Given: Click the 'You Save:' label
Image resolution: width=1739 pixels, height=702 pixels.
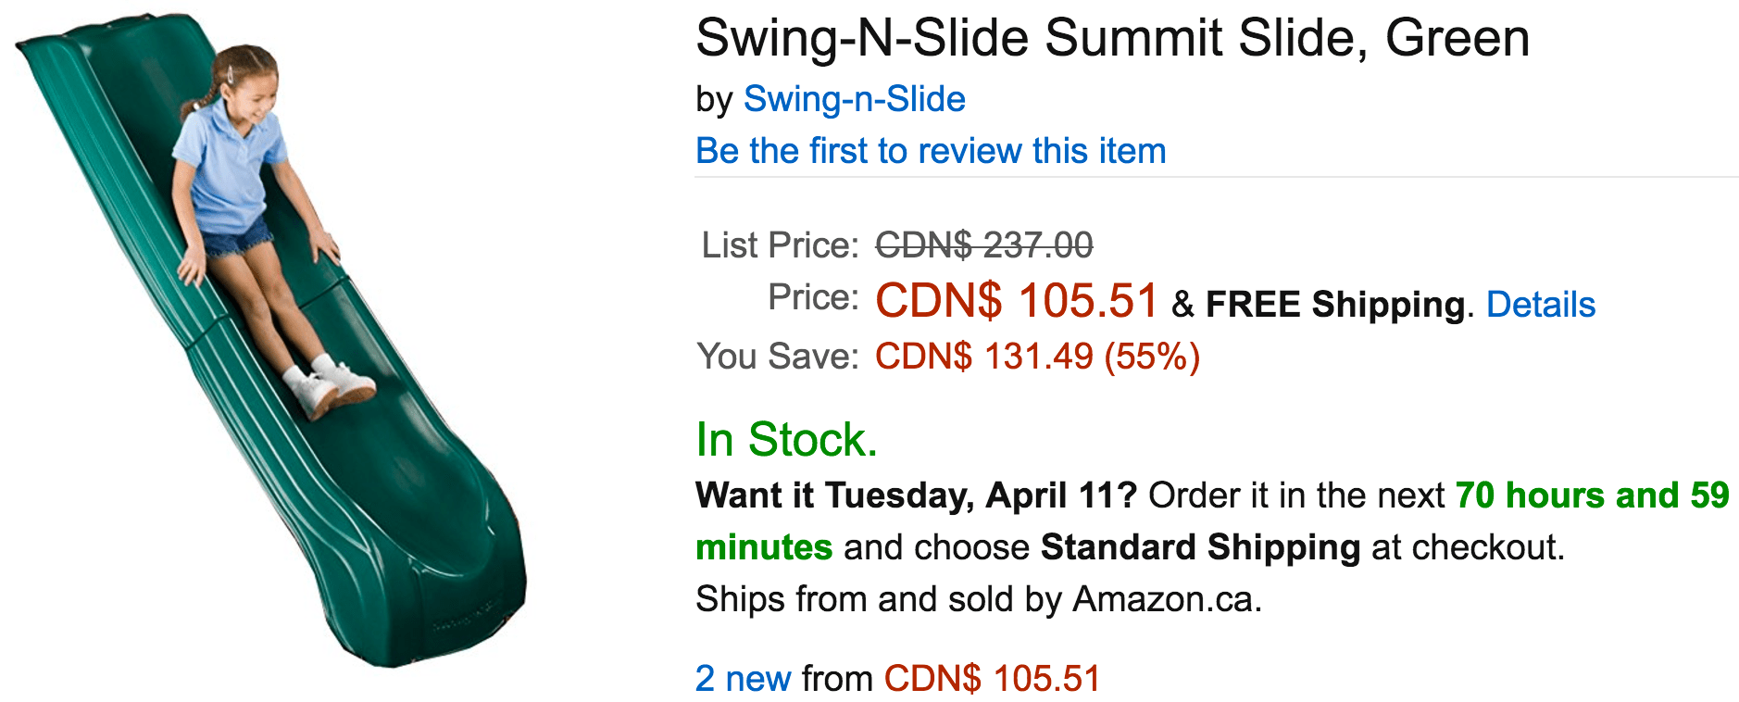Looking at the screenshot, I should click(778, 357).
